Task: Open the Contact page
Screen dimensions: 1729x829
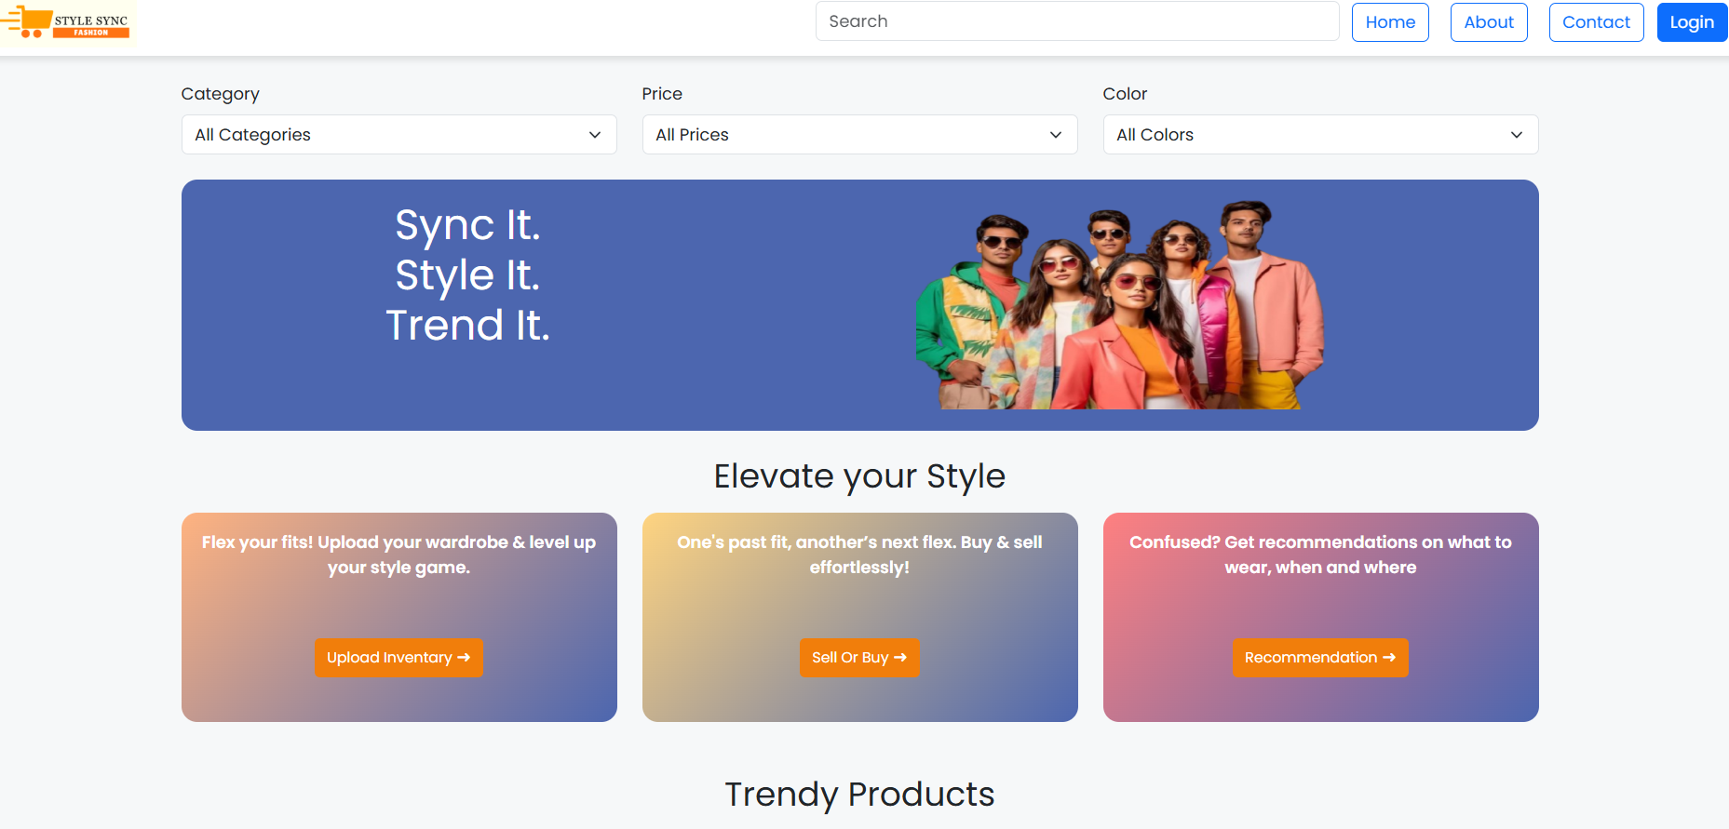Action: [x=1596, y=22]
